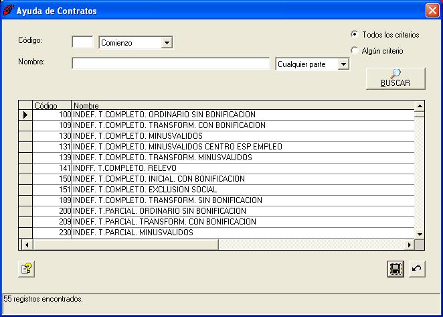Click the horizontal scroll left arrow
The height and width of the screenshot is (317, 443).
pyautogui.click(x=26, y=245)
